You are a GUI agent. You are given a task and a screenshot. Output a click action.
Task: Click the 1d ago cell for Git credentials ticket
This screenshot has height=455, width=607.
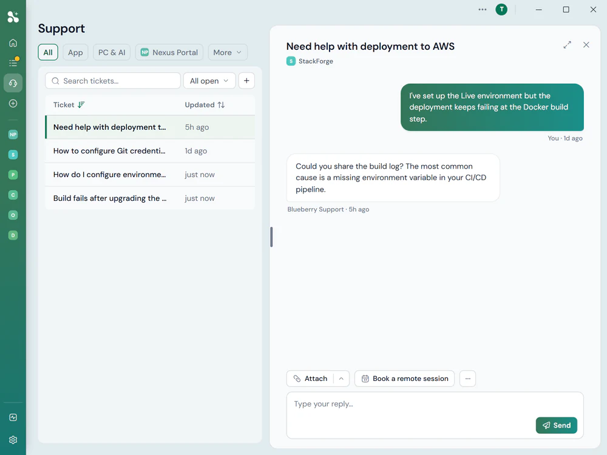196,151
